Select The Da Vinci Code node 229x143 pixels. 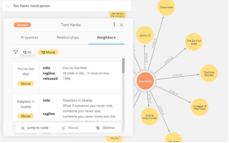(x=194, y=42)
